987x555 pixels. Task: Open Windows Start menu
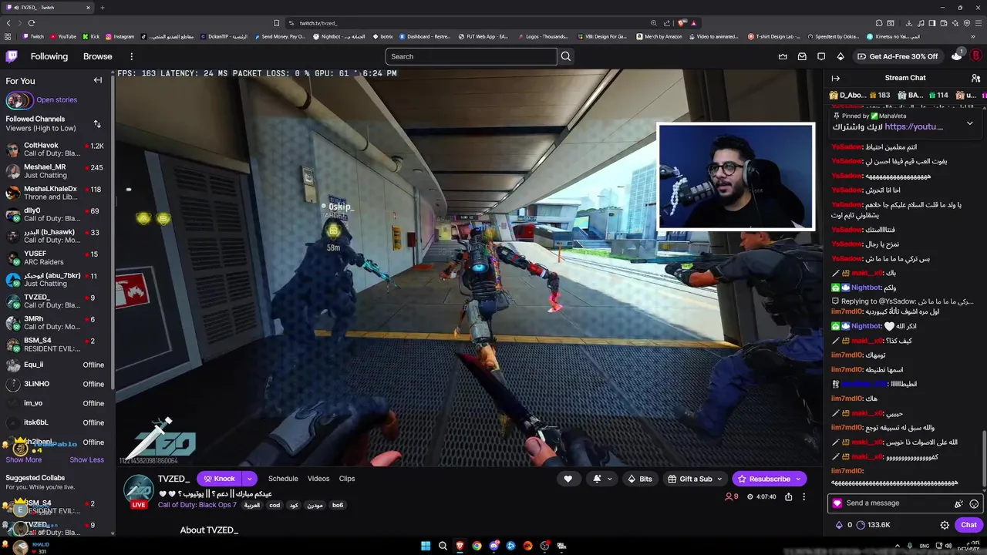click(x=426, y=546)
